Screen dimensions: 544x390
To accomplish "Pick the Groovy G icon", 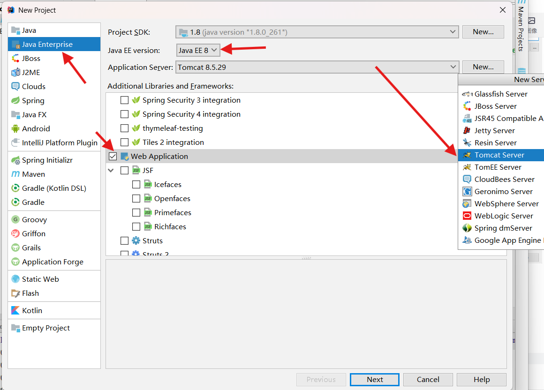I will tap(15, 219).
